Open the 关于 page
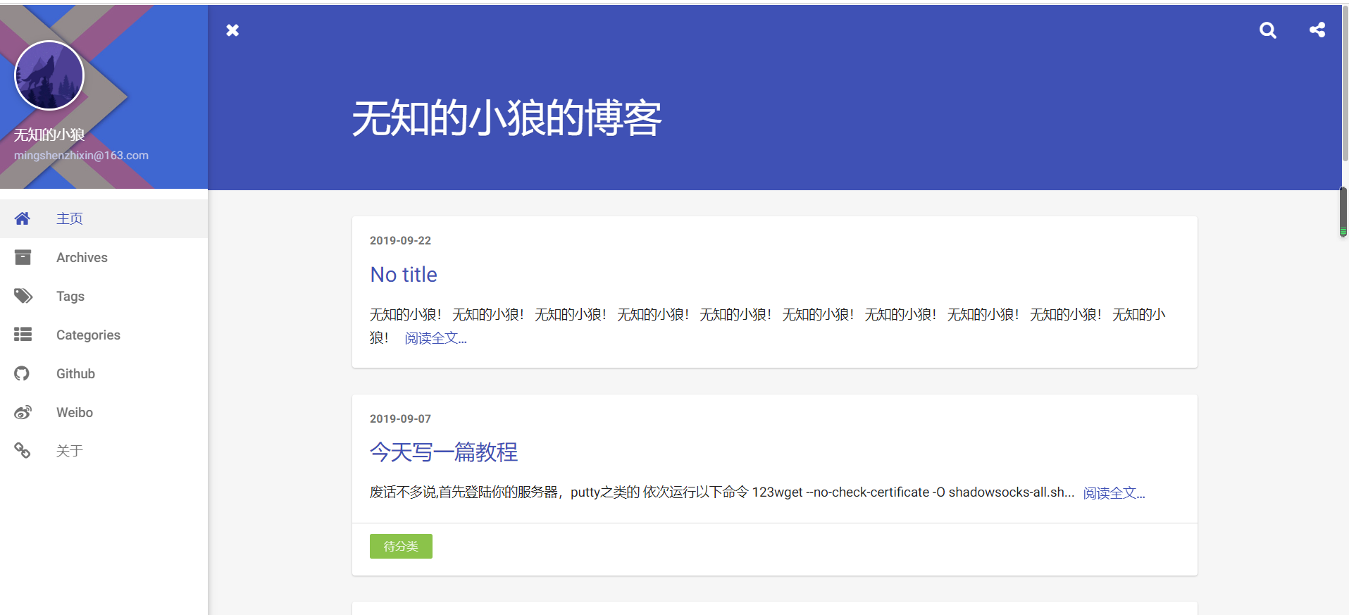 pyautogui.click(x=70, y=451)
